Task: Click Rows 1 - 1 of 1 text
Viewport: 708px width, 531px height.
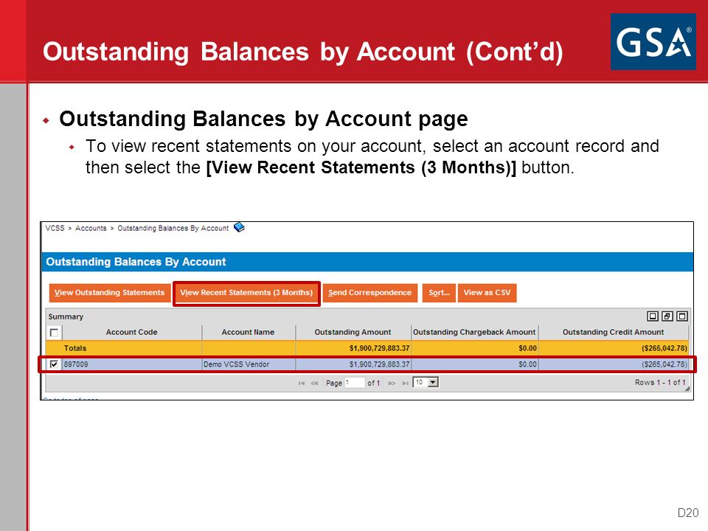Action: (x=660, y=383)
